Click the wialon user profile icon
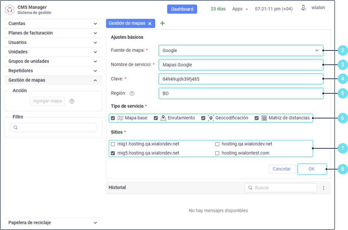The height and width of the screenshot is (230, 348). [303, 8]
